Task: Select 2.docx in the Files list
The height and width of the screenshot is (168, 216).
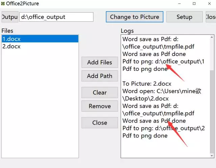Action: [x=40, y=46]
